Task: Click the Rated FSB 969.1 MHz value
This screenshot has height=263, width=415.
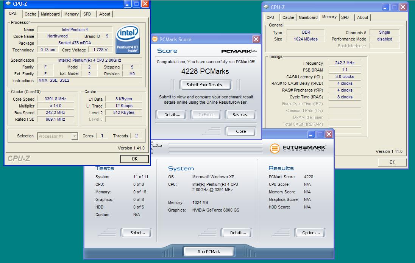Action: [55, 119]
